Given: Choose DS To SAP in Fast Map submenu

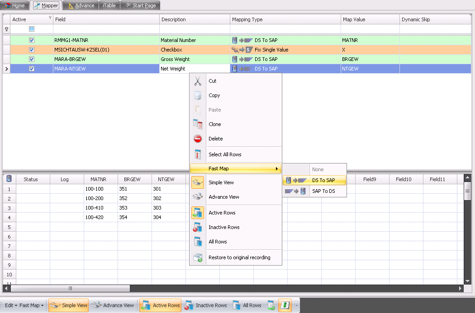Looking at the screenshot, I should point(314,180).
